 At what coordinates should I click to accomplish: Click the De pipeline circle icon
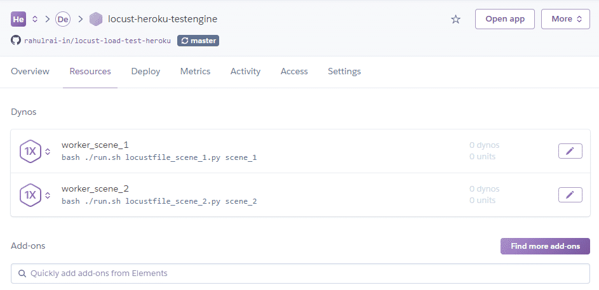[63, 19]
